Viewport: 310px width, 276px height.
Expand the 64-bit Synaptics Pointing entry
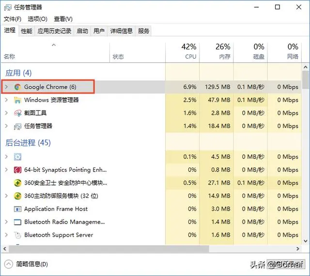tap(6, 169)
